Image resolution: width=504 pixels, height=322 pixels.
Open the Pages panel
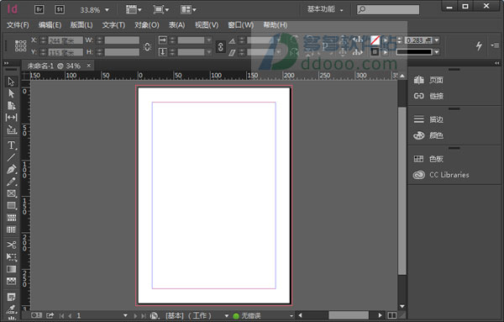[x=428, y=80]
